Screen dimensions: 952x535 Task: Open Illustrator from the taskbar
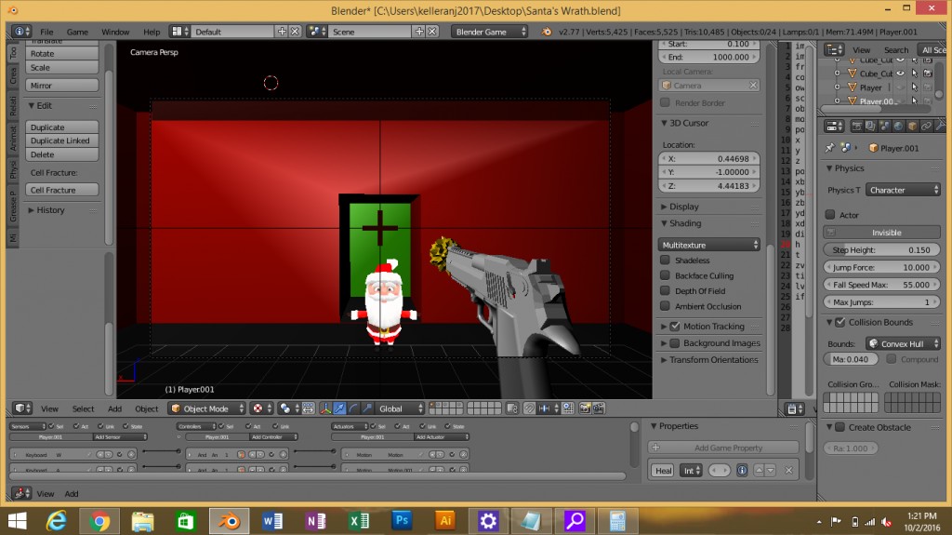tap(445, 521)
